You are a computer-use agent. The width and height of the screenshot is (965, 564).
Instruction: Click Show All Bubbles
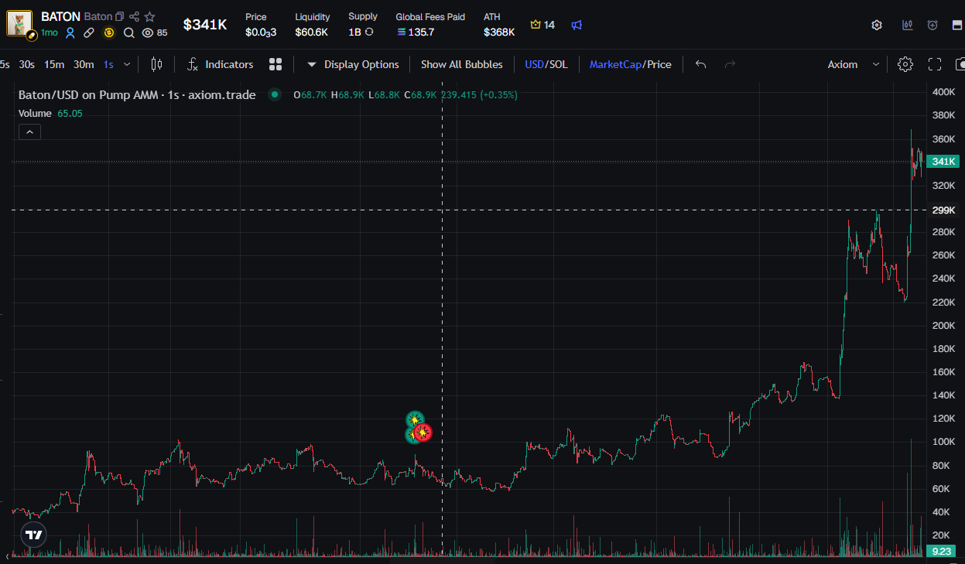pyautogui.click(x=462, y=64)
